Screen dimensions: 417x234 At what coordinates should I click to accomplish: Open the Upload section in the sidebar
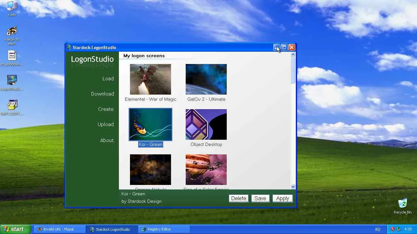[x=106, y=124]
